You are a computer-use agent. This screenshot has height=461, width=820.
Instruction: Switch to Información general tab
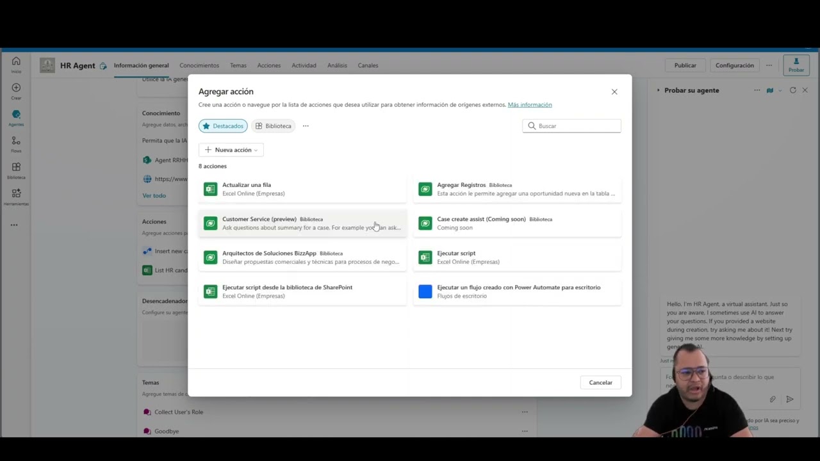[x=142, y=65]
